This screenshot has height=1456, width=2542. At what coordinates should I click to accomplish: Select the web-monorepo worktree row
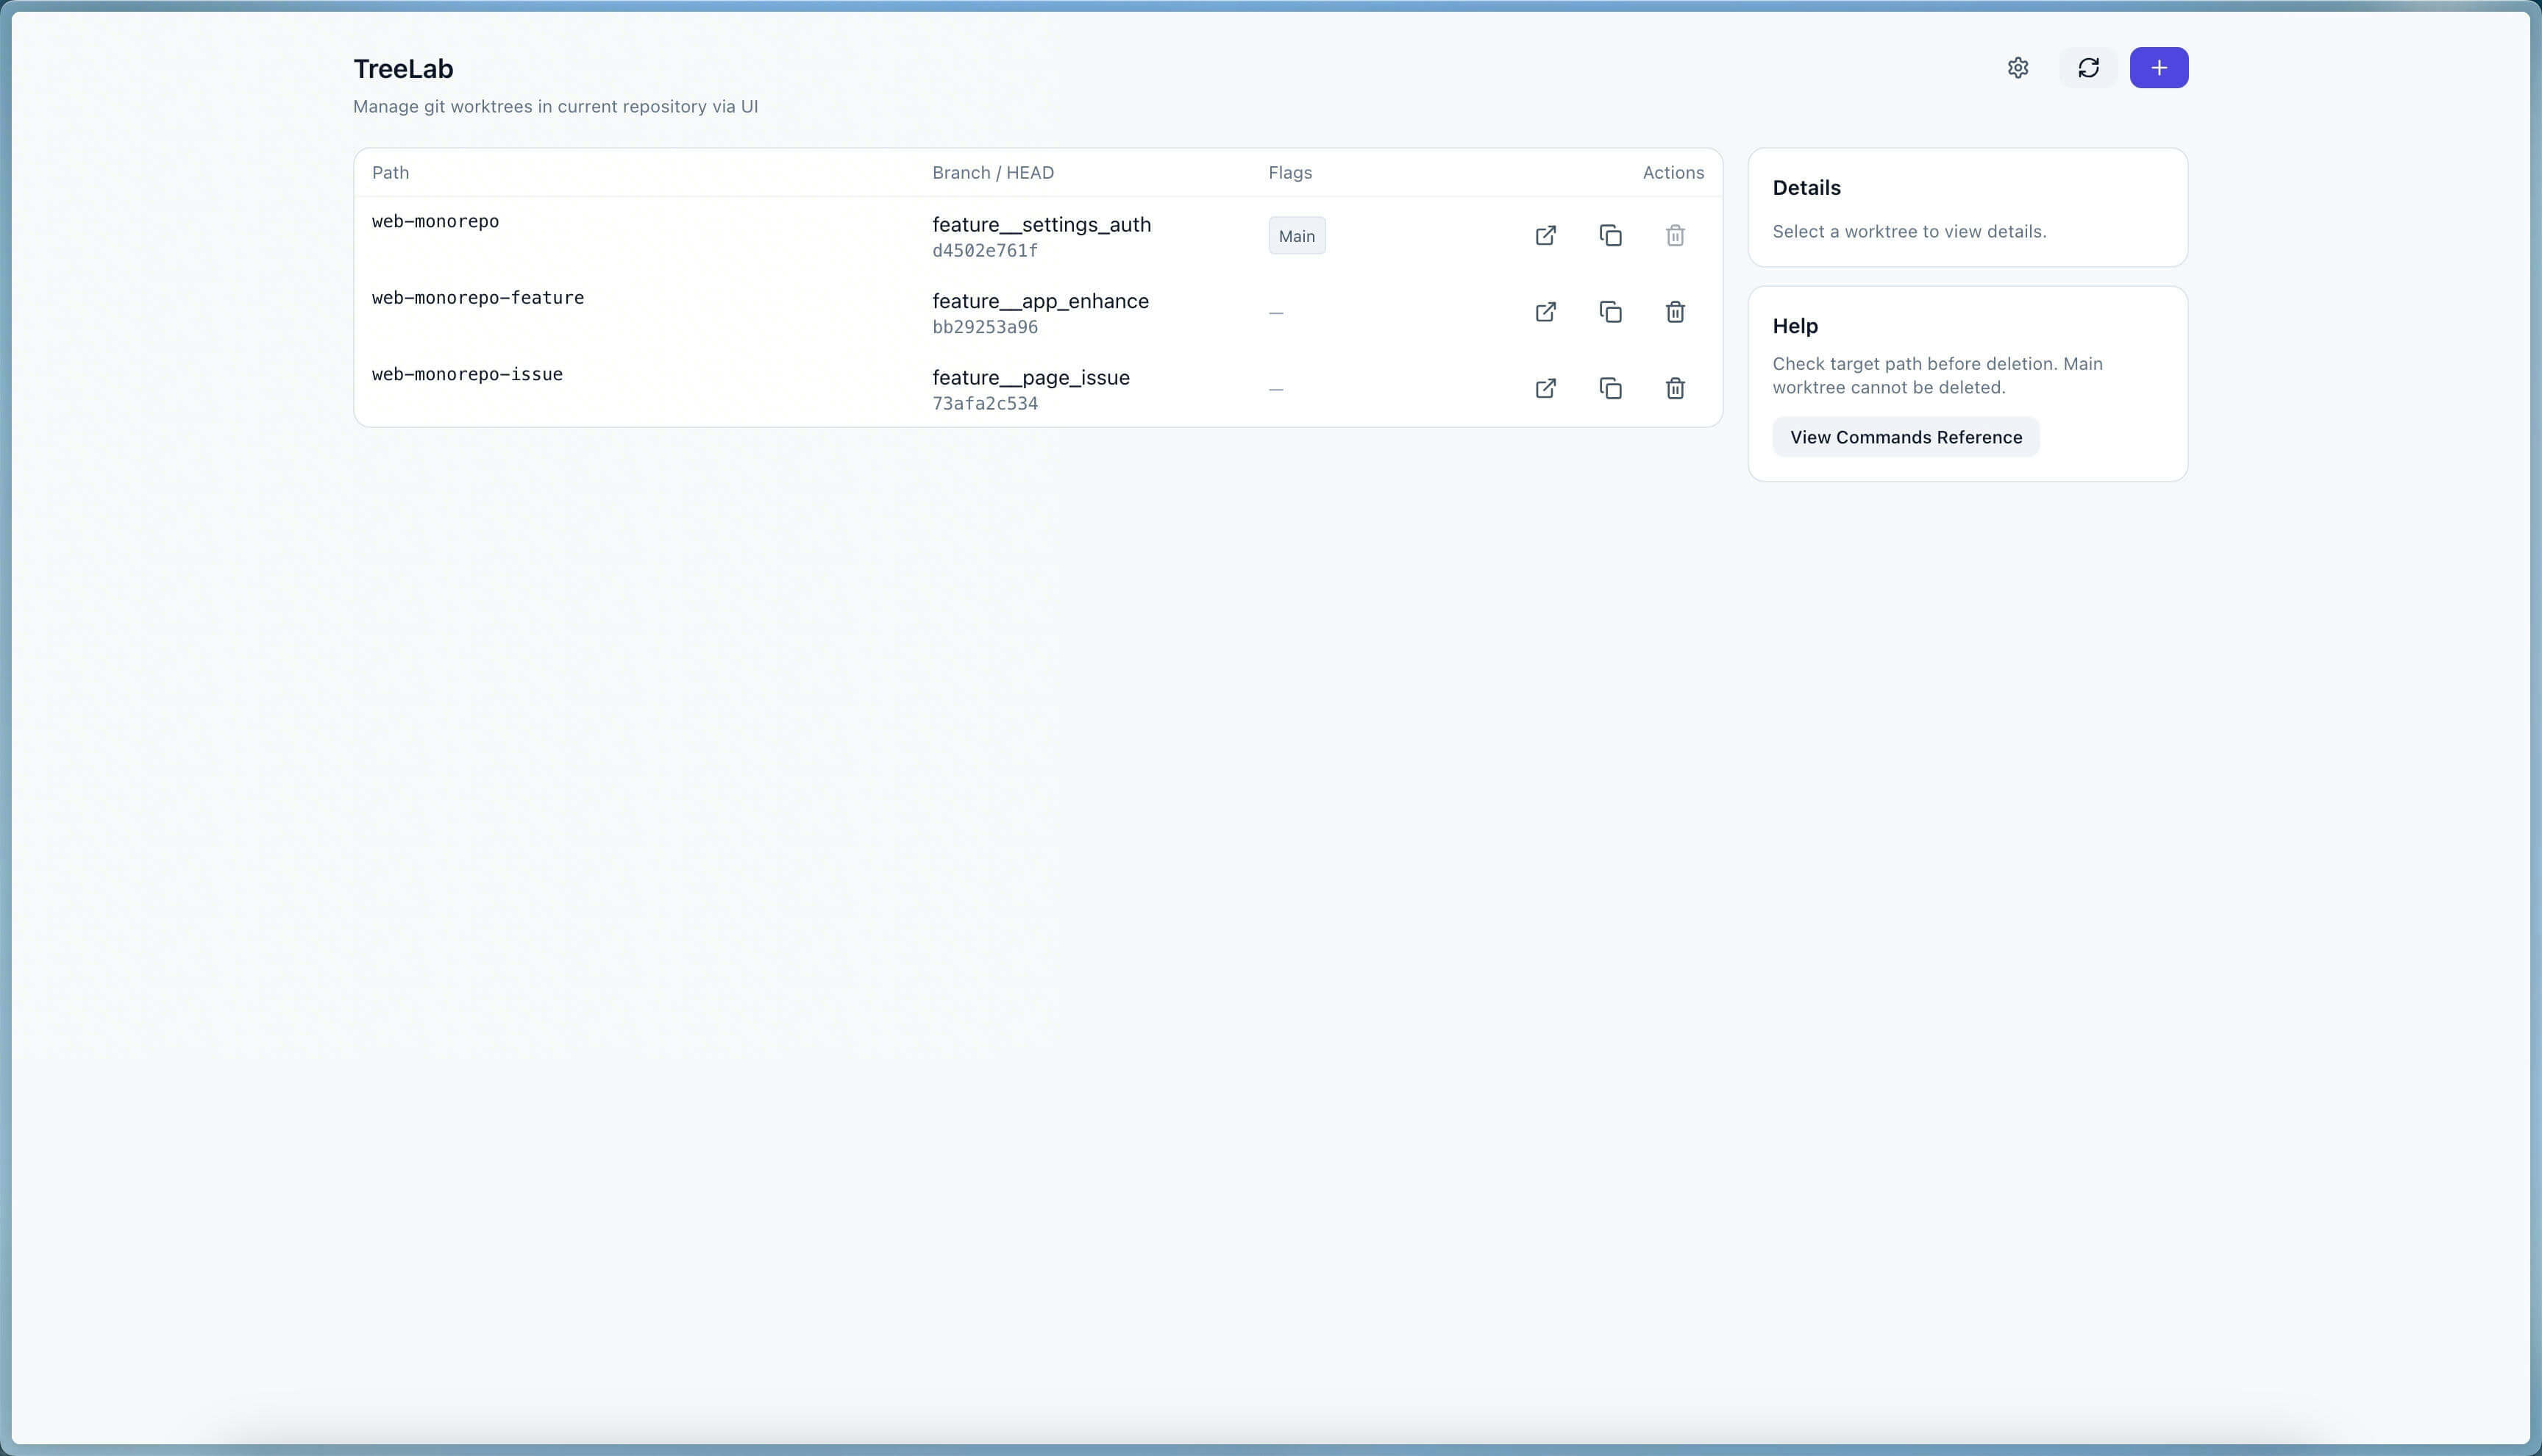[436, 222]
